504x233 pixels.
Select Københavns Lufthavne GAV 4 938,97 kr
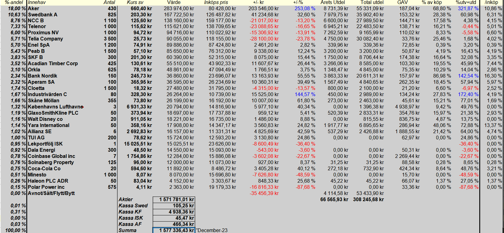click(408, 107)
